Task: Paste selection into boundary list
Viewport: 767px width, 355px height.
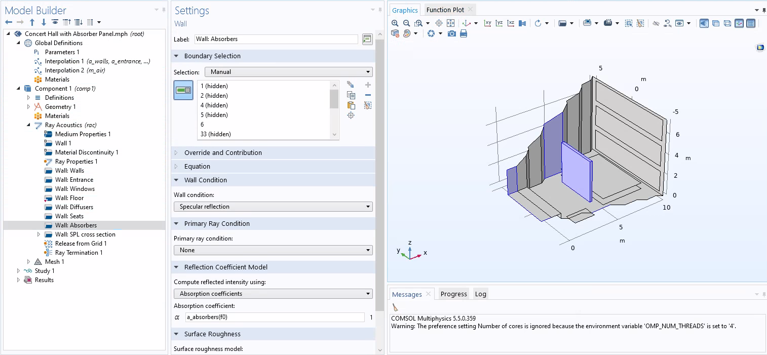Action: click(x=351, y=105)
